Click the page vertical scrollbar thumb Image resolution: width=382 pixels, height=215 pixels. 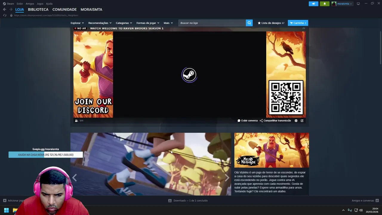pyautogui.click(x=381, y=47)
